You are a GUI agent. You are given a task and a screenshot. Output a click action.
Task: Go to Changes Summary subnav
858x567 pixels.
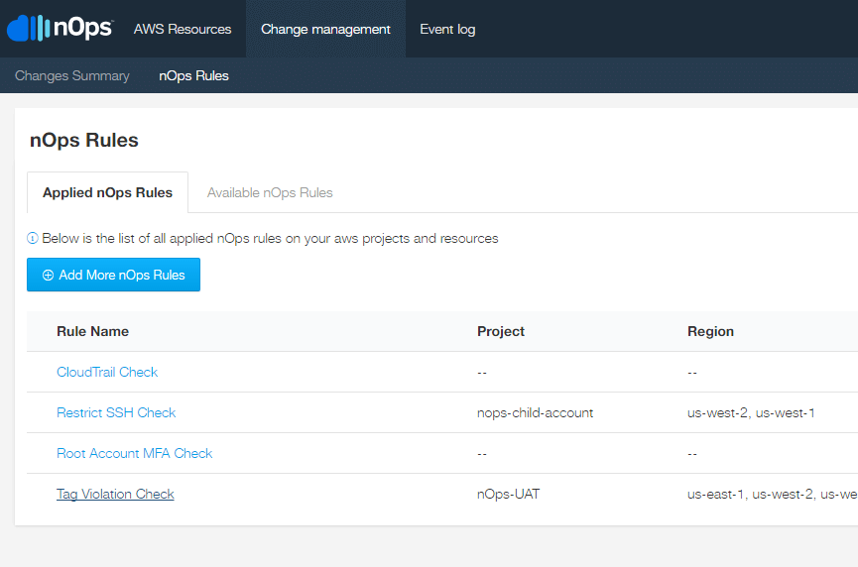point(72,75)
